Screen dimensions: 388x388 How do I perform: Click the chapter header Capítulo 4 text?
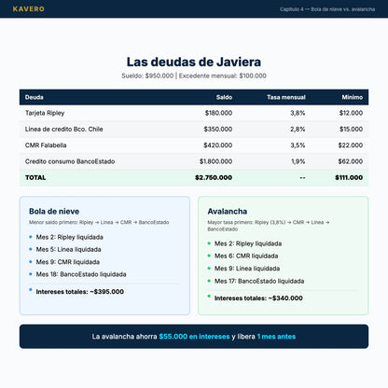point(327,9)
